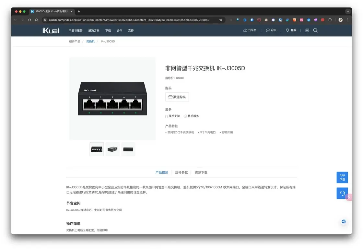Open the 支持 menu

click(131, 30)
